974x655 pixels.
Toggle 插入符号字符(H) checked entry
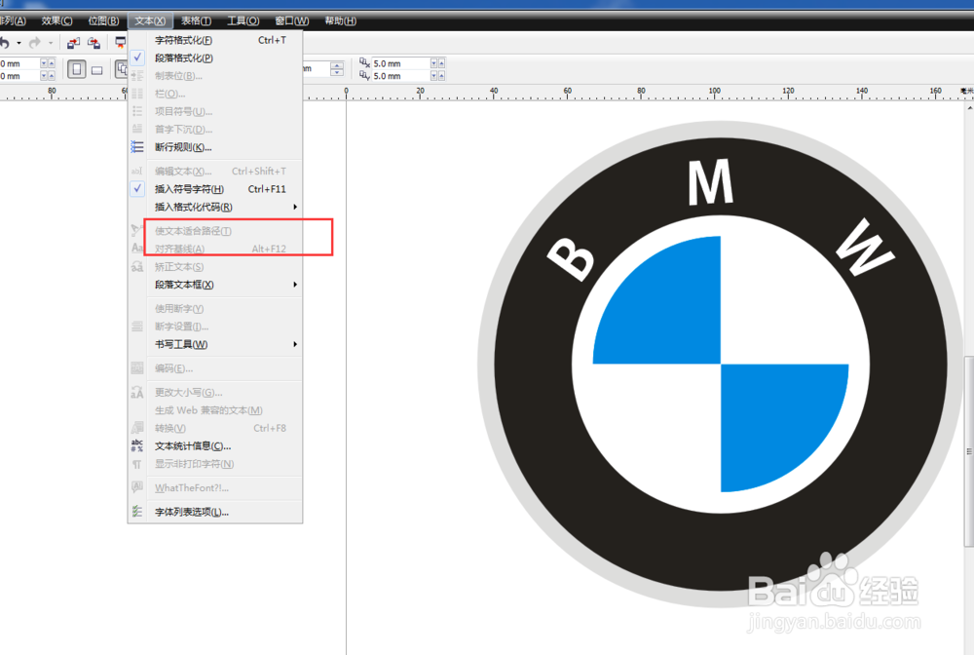[215, 189]
